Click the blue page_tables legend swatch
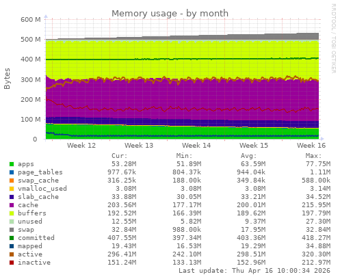This screenshot has height=279, width=340. [x=12, y=172]
